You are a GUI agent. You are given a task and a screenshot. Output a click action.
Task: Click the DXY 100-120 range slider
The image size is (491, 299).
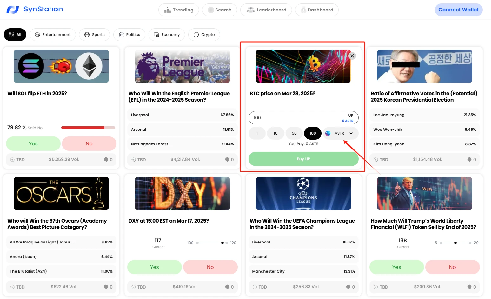coord(212,243)
